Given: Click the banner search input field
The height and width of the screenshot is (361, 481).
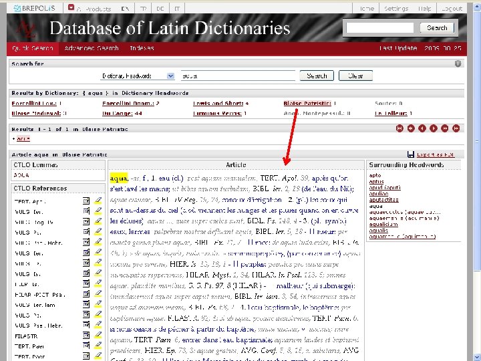Looking at the screenshot, I should [379, 28].
